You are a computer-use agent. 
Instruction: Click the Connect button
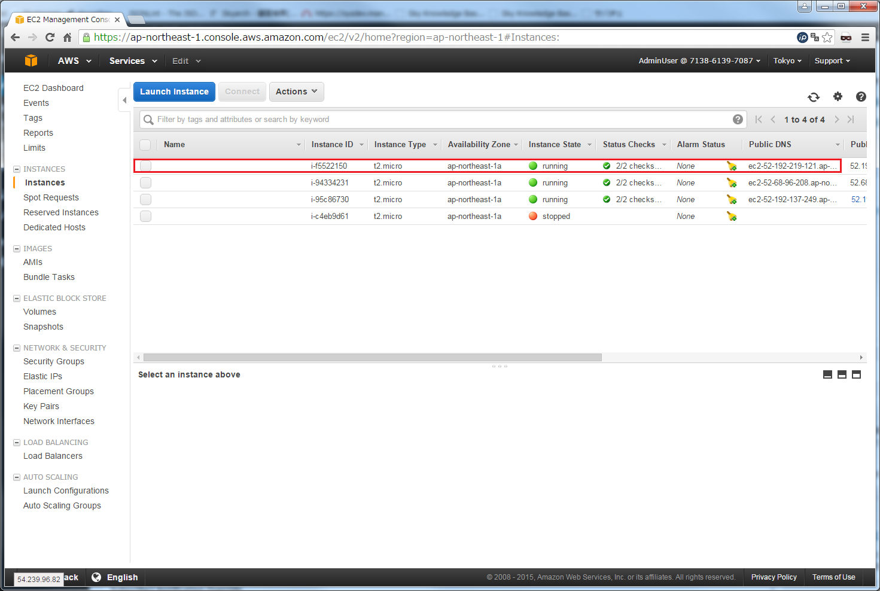[x=242, y=92]
